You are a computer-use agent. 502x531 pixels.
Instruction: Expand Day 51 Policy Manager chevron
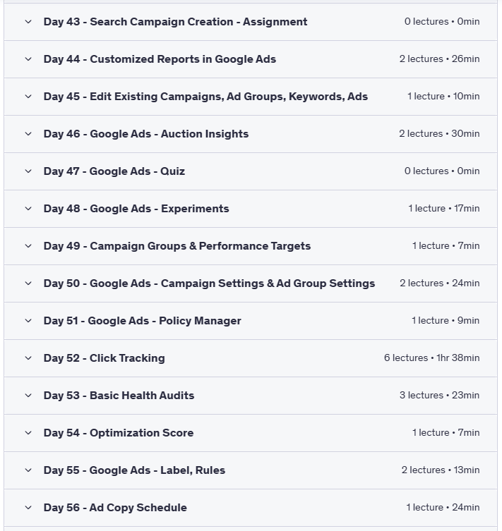[28, 321]
